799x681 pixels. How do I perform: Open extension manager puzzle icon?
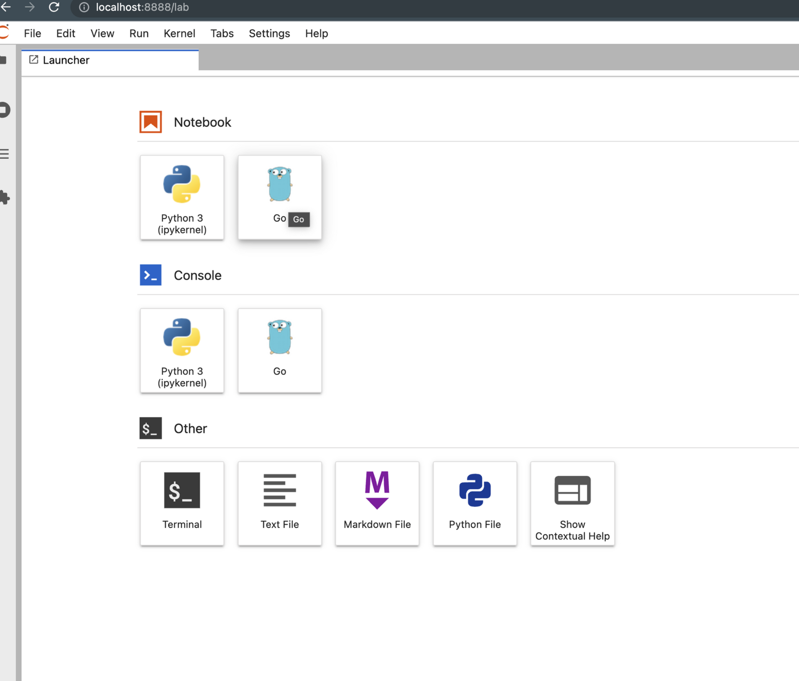(x=5, y=197)
